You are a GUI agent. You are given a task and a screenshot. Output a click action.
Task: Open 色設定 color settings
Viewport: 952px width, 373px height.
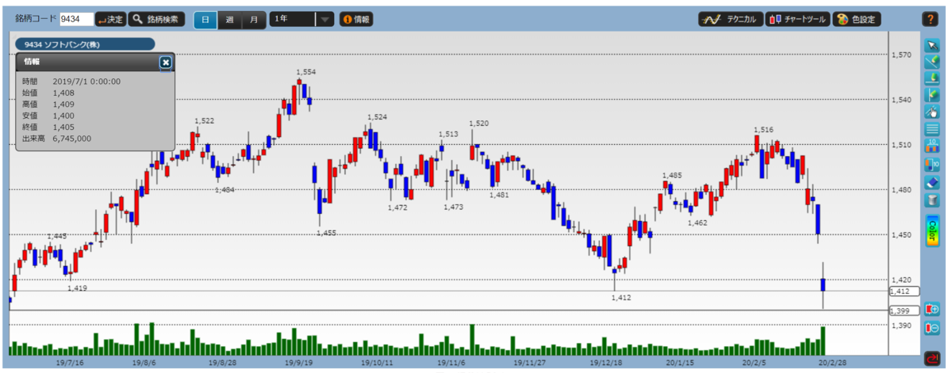tap(857, 19)
